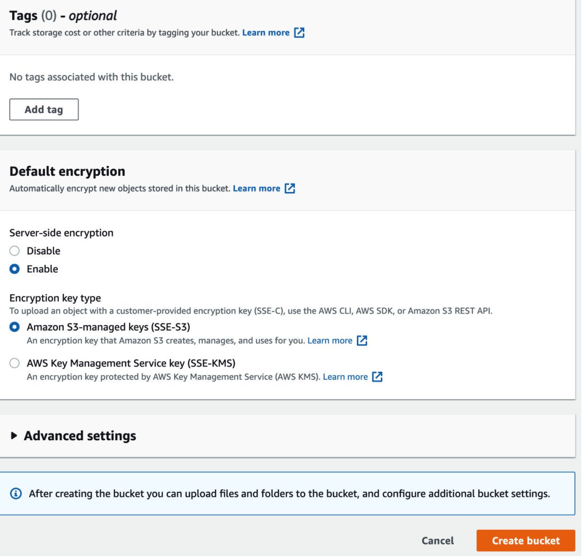Viewport: 583px width, 559px height.
Task: Click external link icon beside Tags Learn more
Action: (x=299, y=33)
